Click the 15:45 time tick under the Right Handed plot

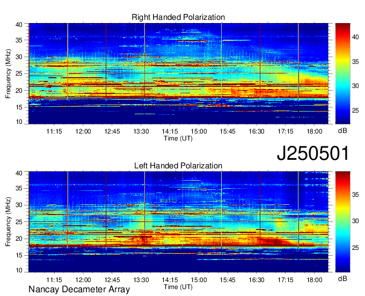click(x=228, y=131)
